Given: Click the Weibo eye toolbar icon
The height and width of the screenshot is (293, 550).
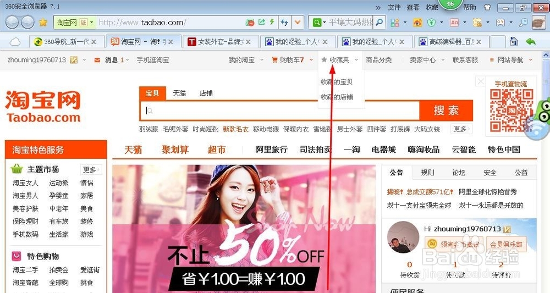Looking at the screenshot, I should [x=417, y=23].
